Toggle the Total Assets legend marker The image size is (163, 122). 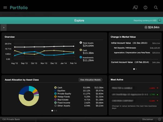coord(81,43)
